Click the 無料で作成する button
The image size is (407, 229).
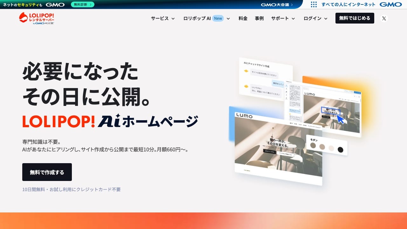click(47, 172)
